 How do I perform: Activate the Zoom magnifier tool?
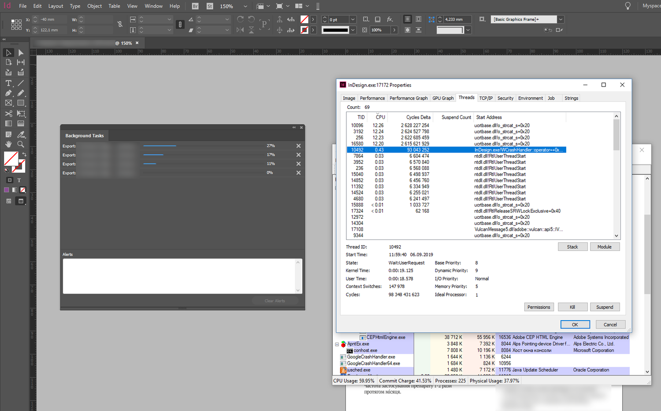tap(21, 144)
